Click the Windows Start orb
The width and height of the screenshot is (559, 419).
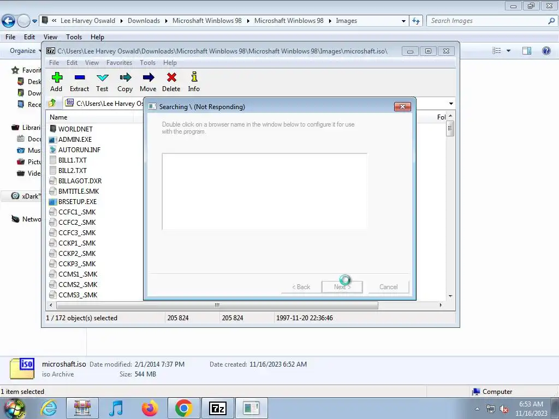(x=15, y=408)
